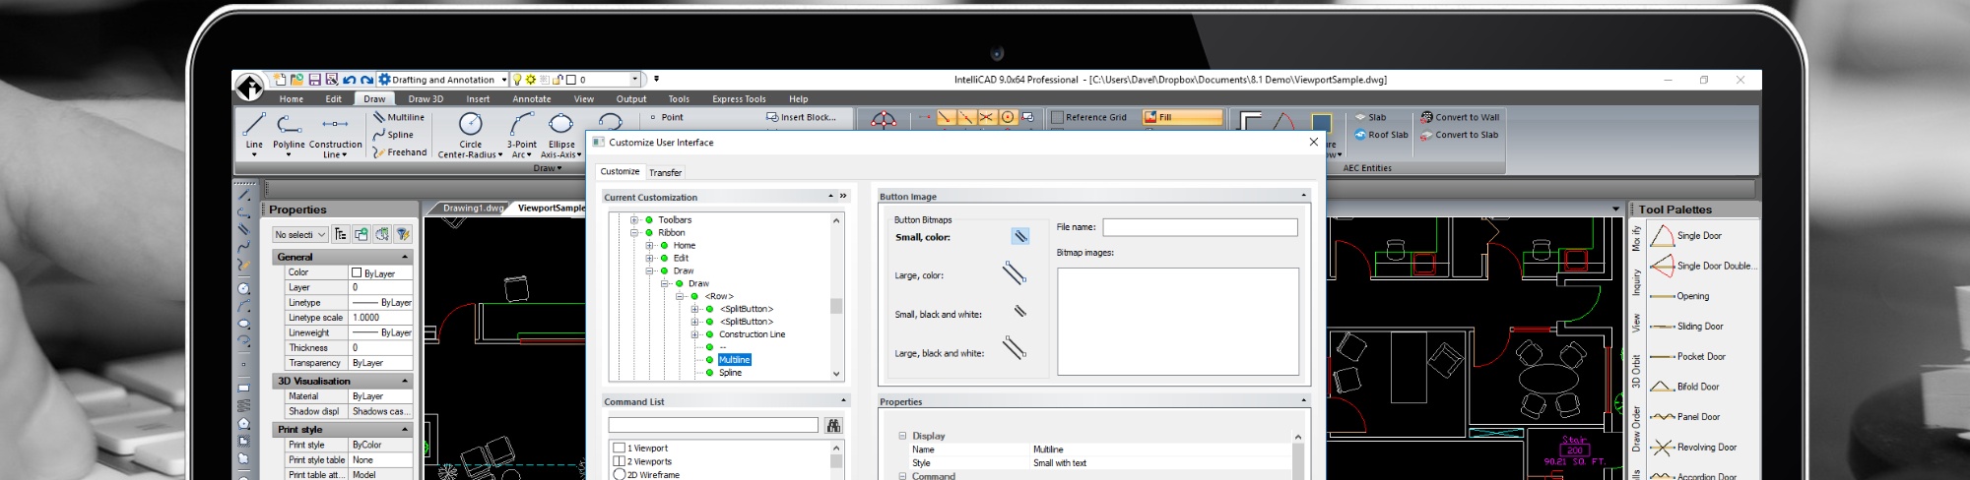Open the Output ribbon tab
This screenshot has height=480, width=1970.
631,99
